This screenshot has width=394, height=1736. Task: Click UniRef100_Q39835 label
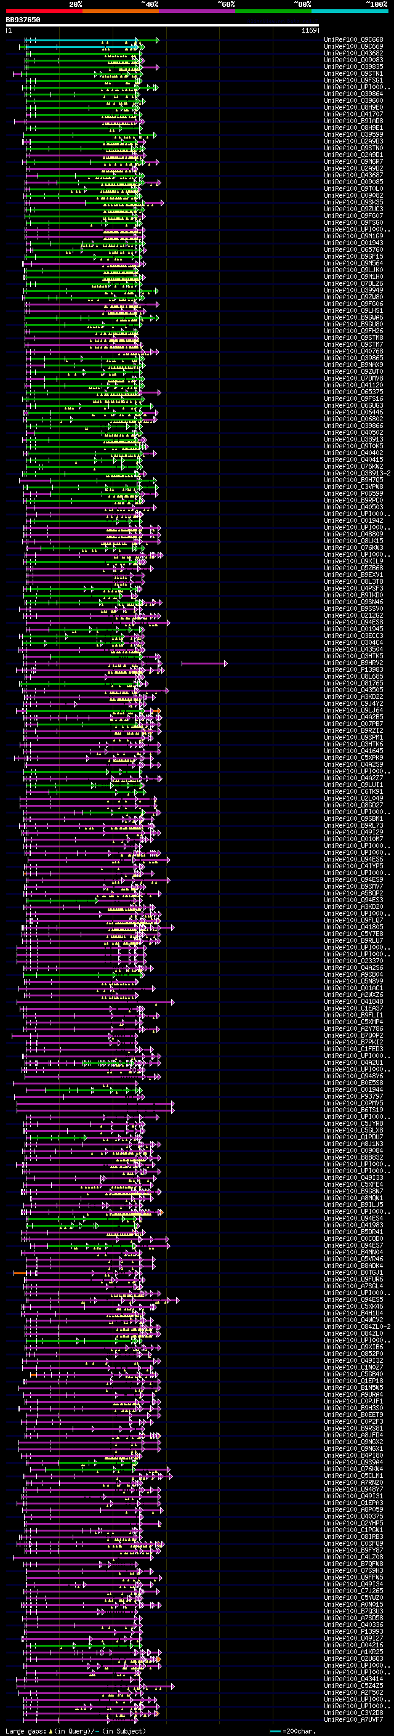tap(353, 67)
